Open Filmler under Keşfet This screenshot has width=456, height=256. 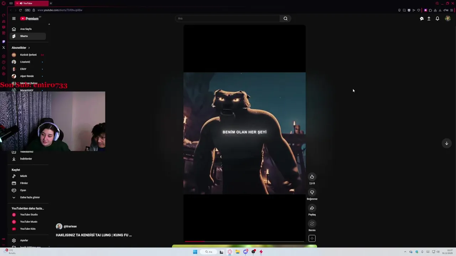[28, 183]
